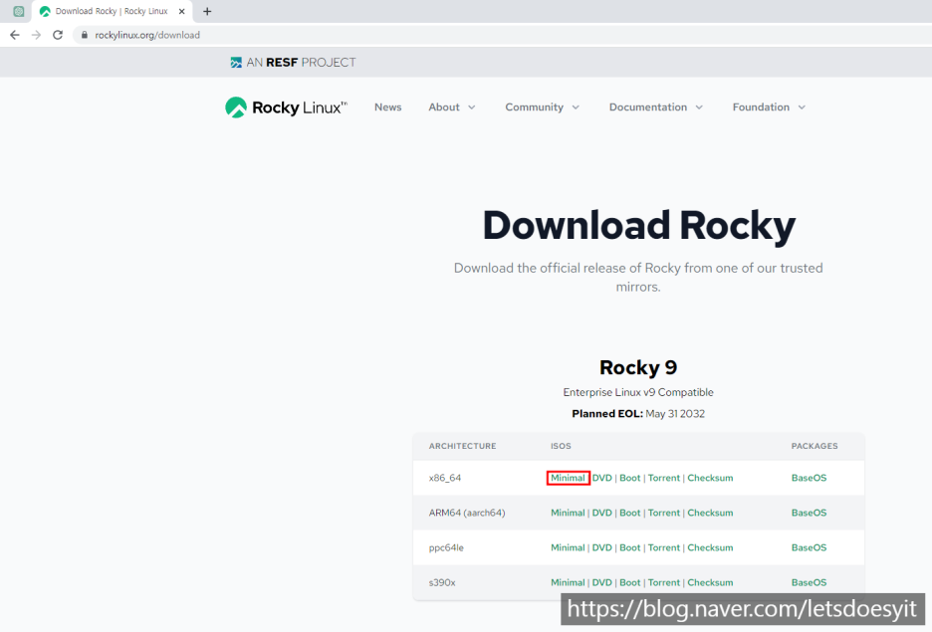Viewport: 932px width, 632px height.
Task: Click the x86_64 architecture cell
Action: pos(445,478)
